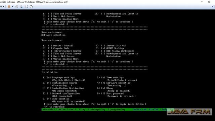Click the Software selection entry under Installation
The height and width of the screenshot is (121, 215).
pyautogui.click(x=118, y=83)
